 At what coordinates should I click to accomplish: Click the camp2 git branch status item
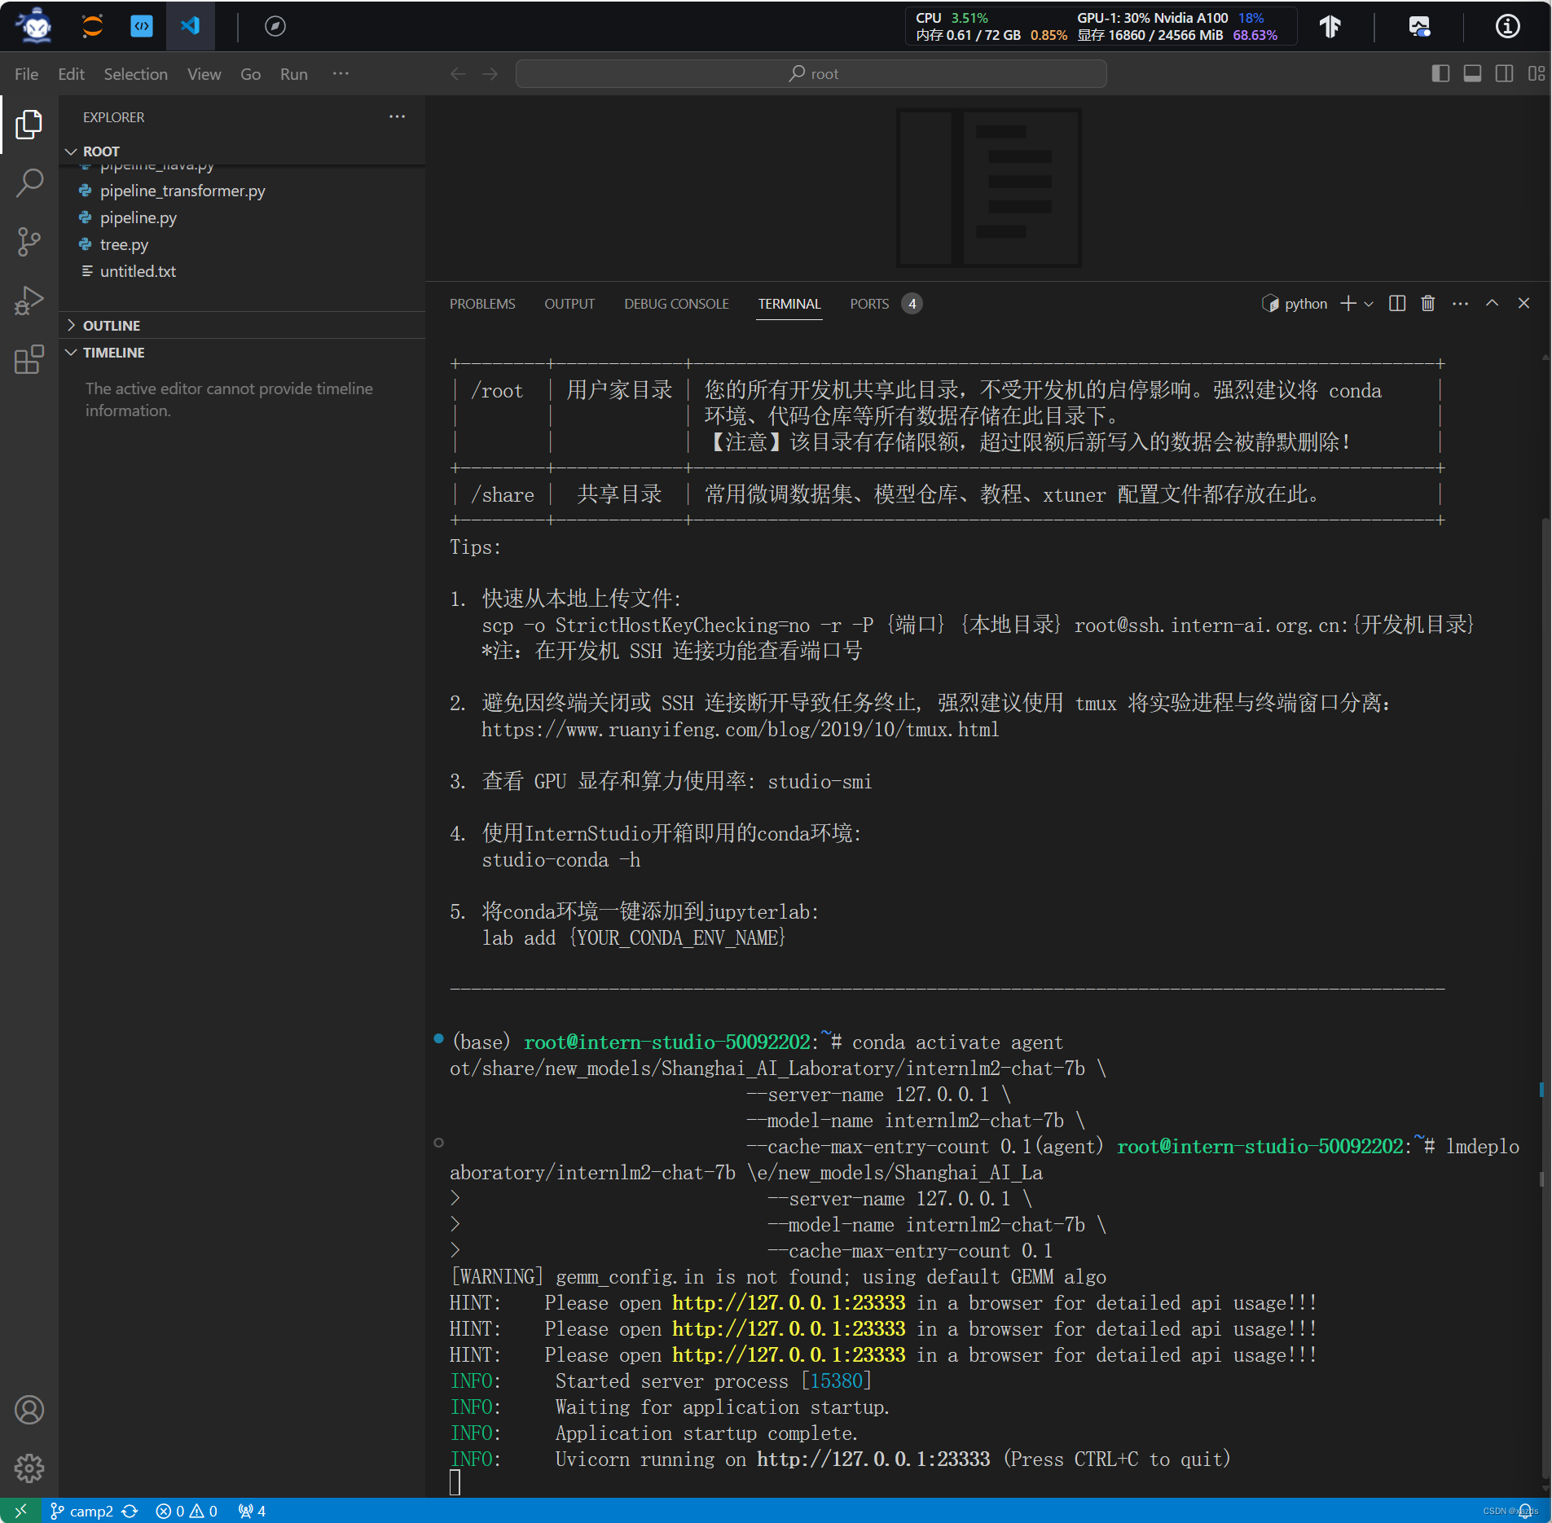tap(81, 1512)
